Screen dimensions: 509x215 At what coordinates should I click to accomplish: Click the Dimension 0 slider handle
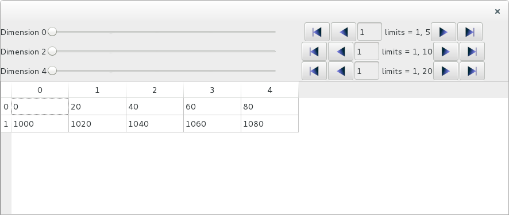[x=52, y=32]
